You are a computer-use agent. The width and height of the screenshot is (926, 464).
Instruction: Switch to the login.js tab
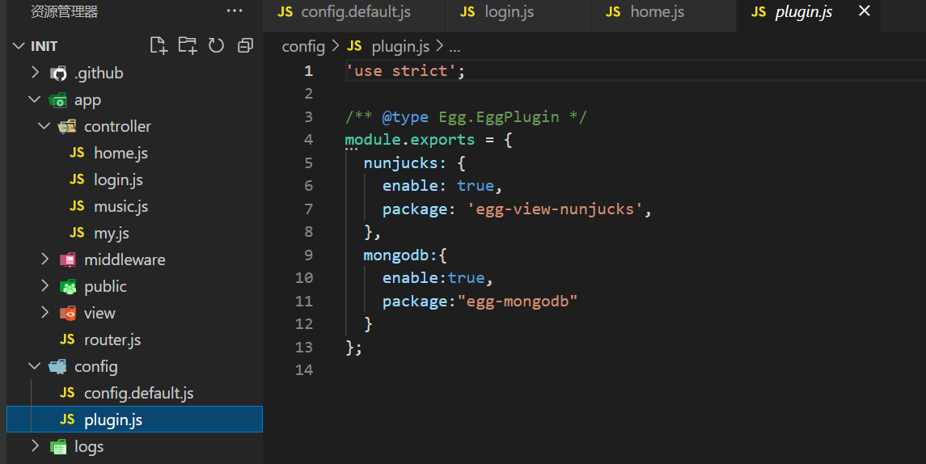point(518,12)
